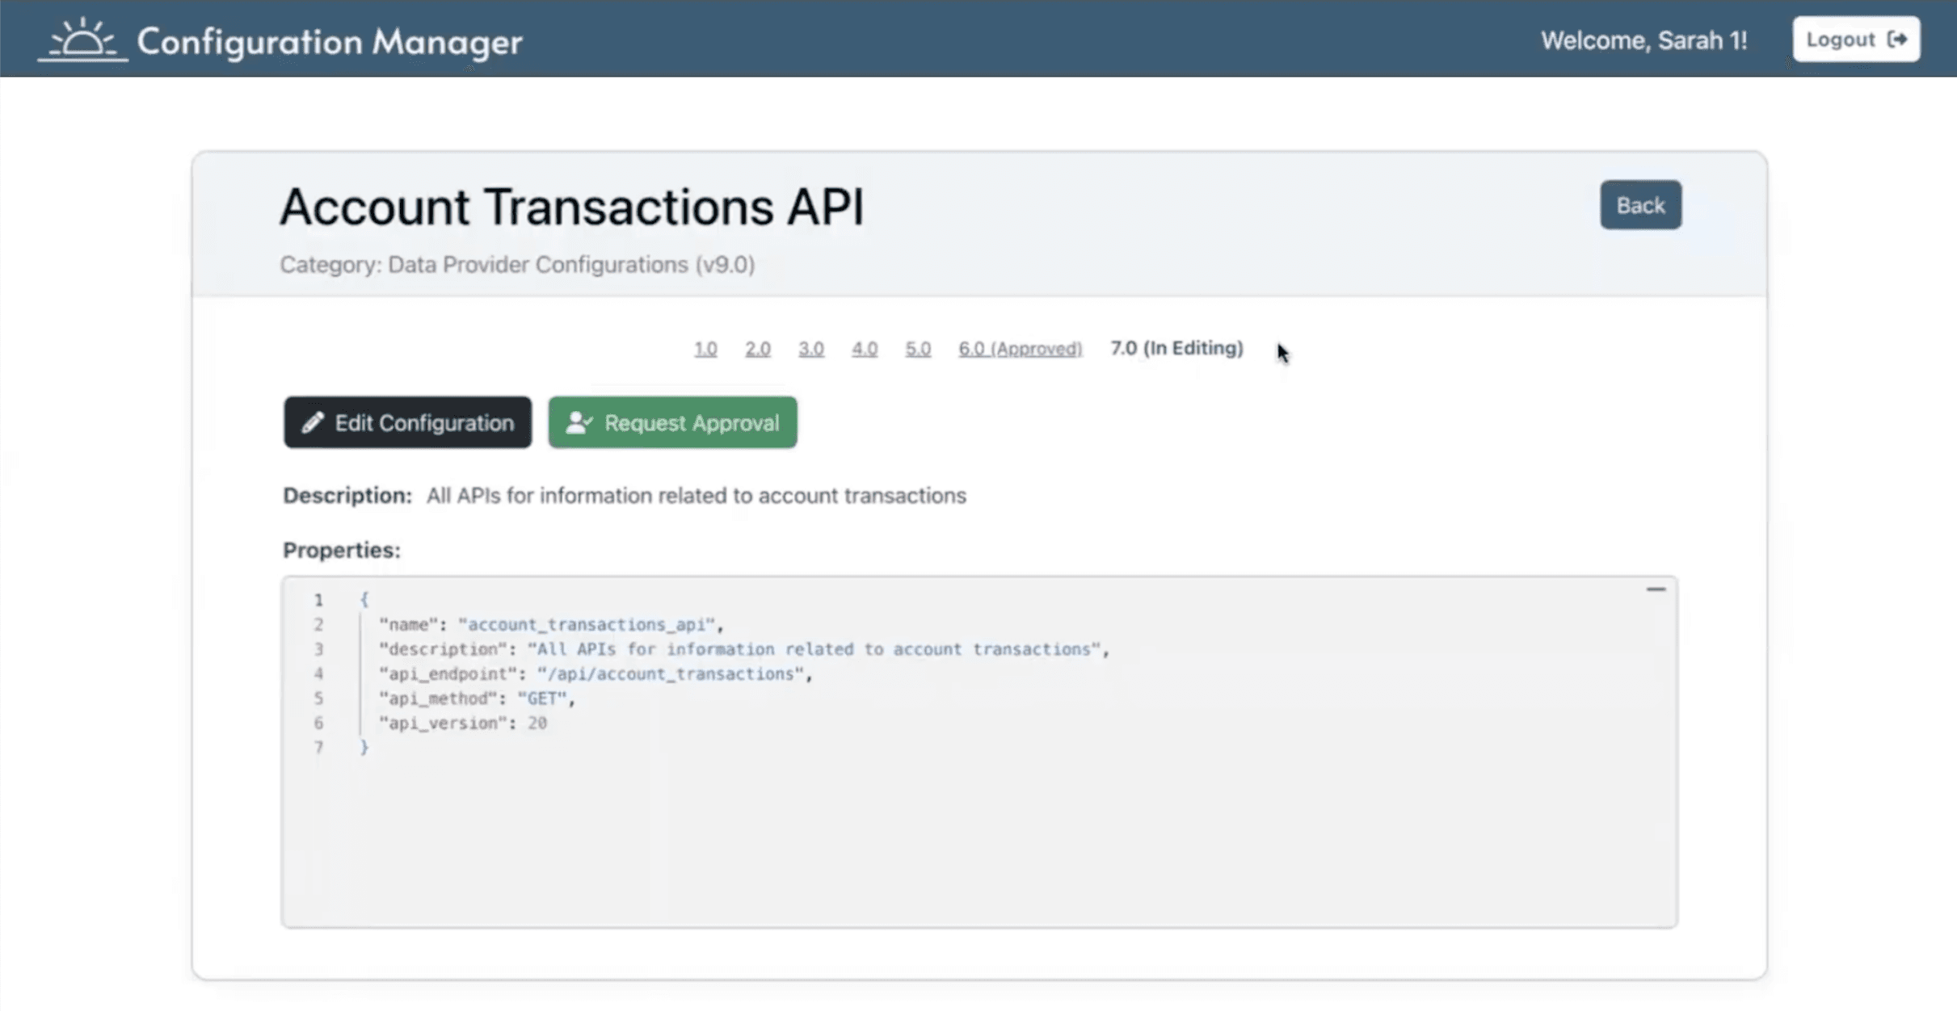Select the 7.0 In Editing version
This screenshot has height=1011, width=1957.
click(1176, 348)
